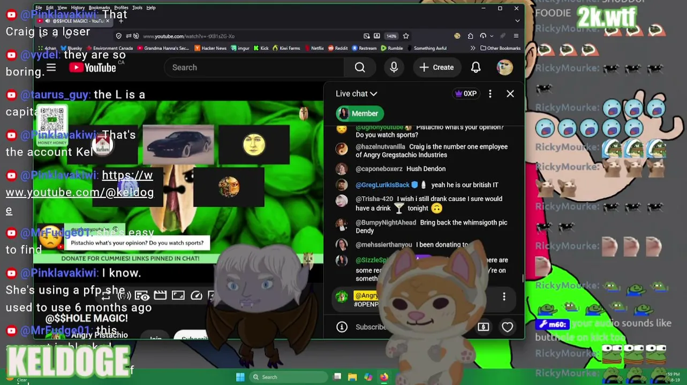The width and height of the screenshot is (687, 385).
Task: Open Firefox application hamburger menu
Action: click(516, 36)
